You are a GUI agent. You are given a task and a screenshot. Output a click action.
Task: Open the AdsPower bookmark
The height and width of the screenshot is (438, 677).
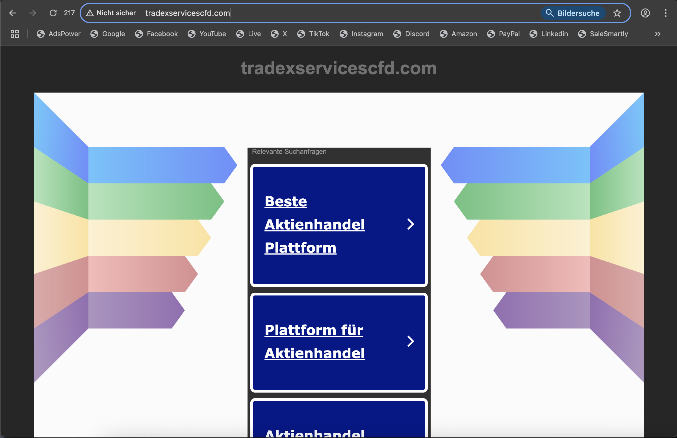58,34
